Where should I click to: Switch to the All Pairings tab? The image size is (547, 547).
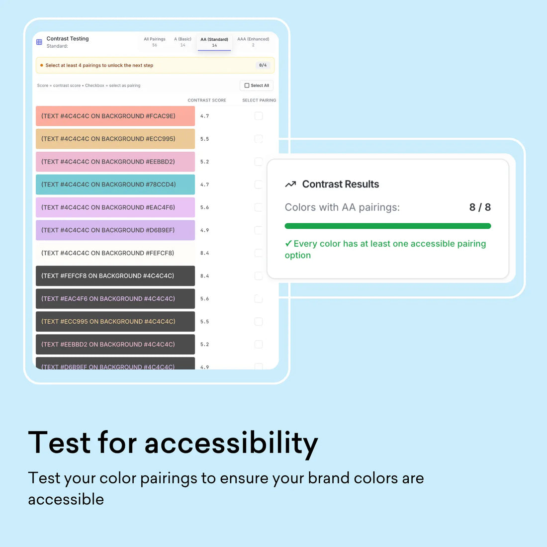(154, 42)
